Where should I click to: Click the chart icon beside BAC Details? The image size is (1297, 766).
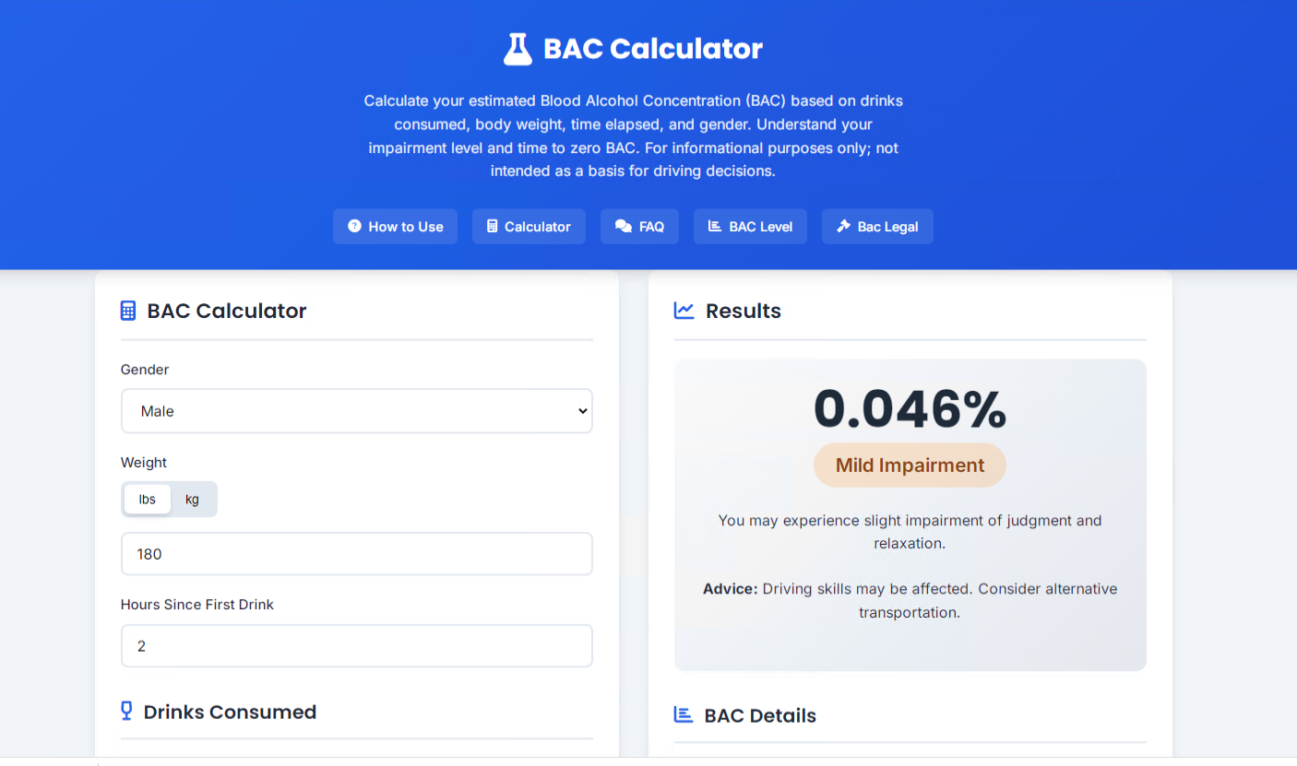(684, 714)
